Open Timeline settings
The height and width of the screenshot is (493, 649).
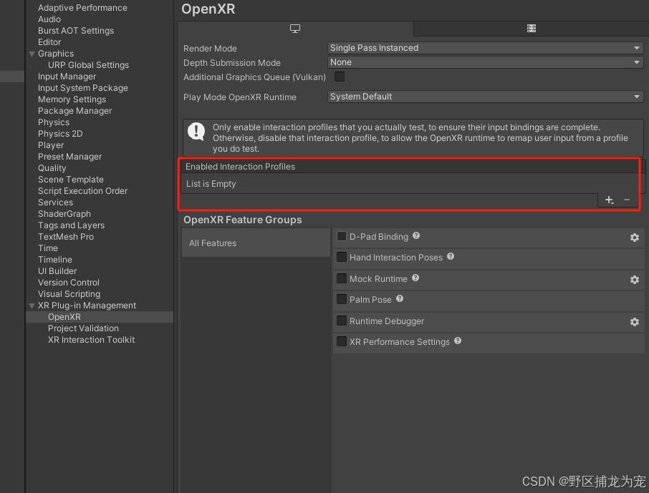coord(54,260)
